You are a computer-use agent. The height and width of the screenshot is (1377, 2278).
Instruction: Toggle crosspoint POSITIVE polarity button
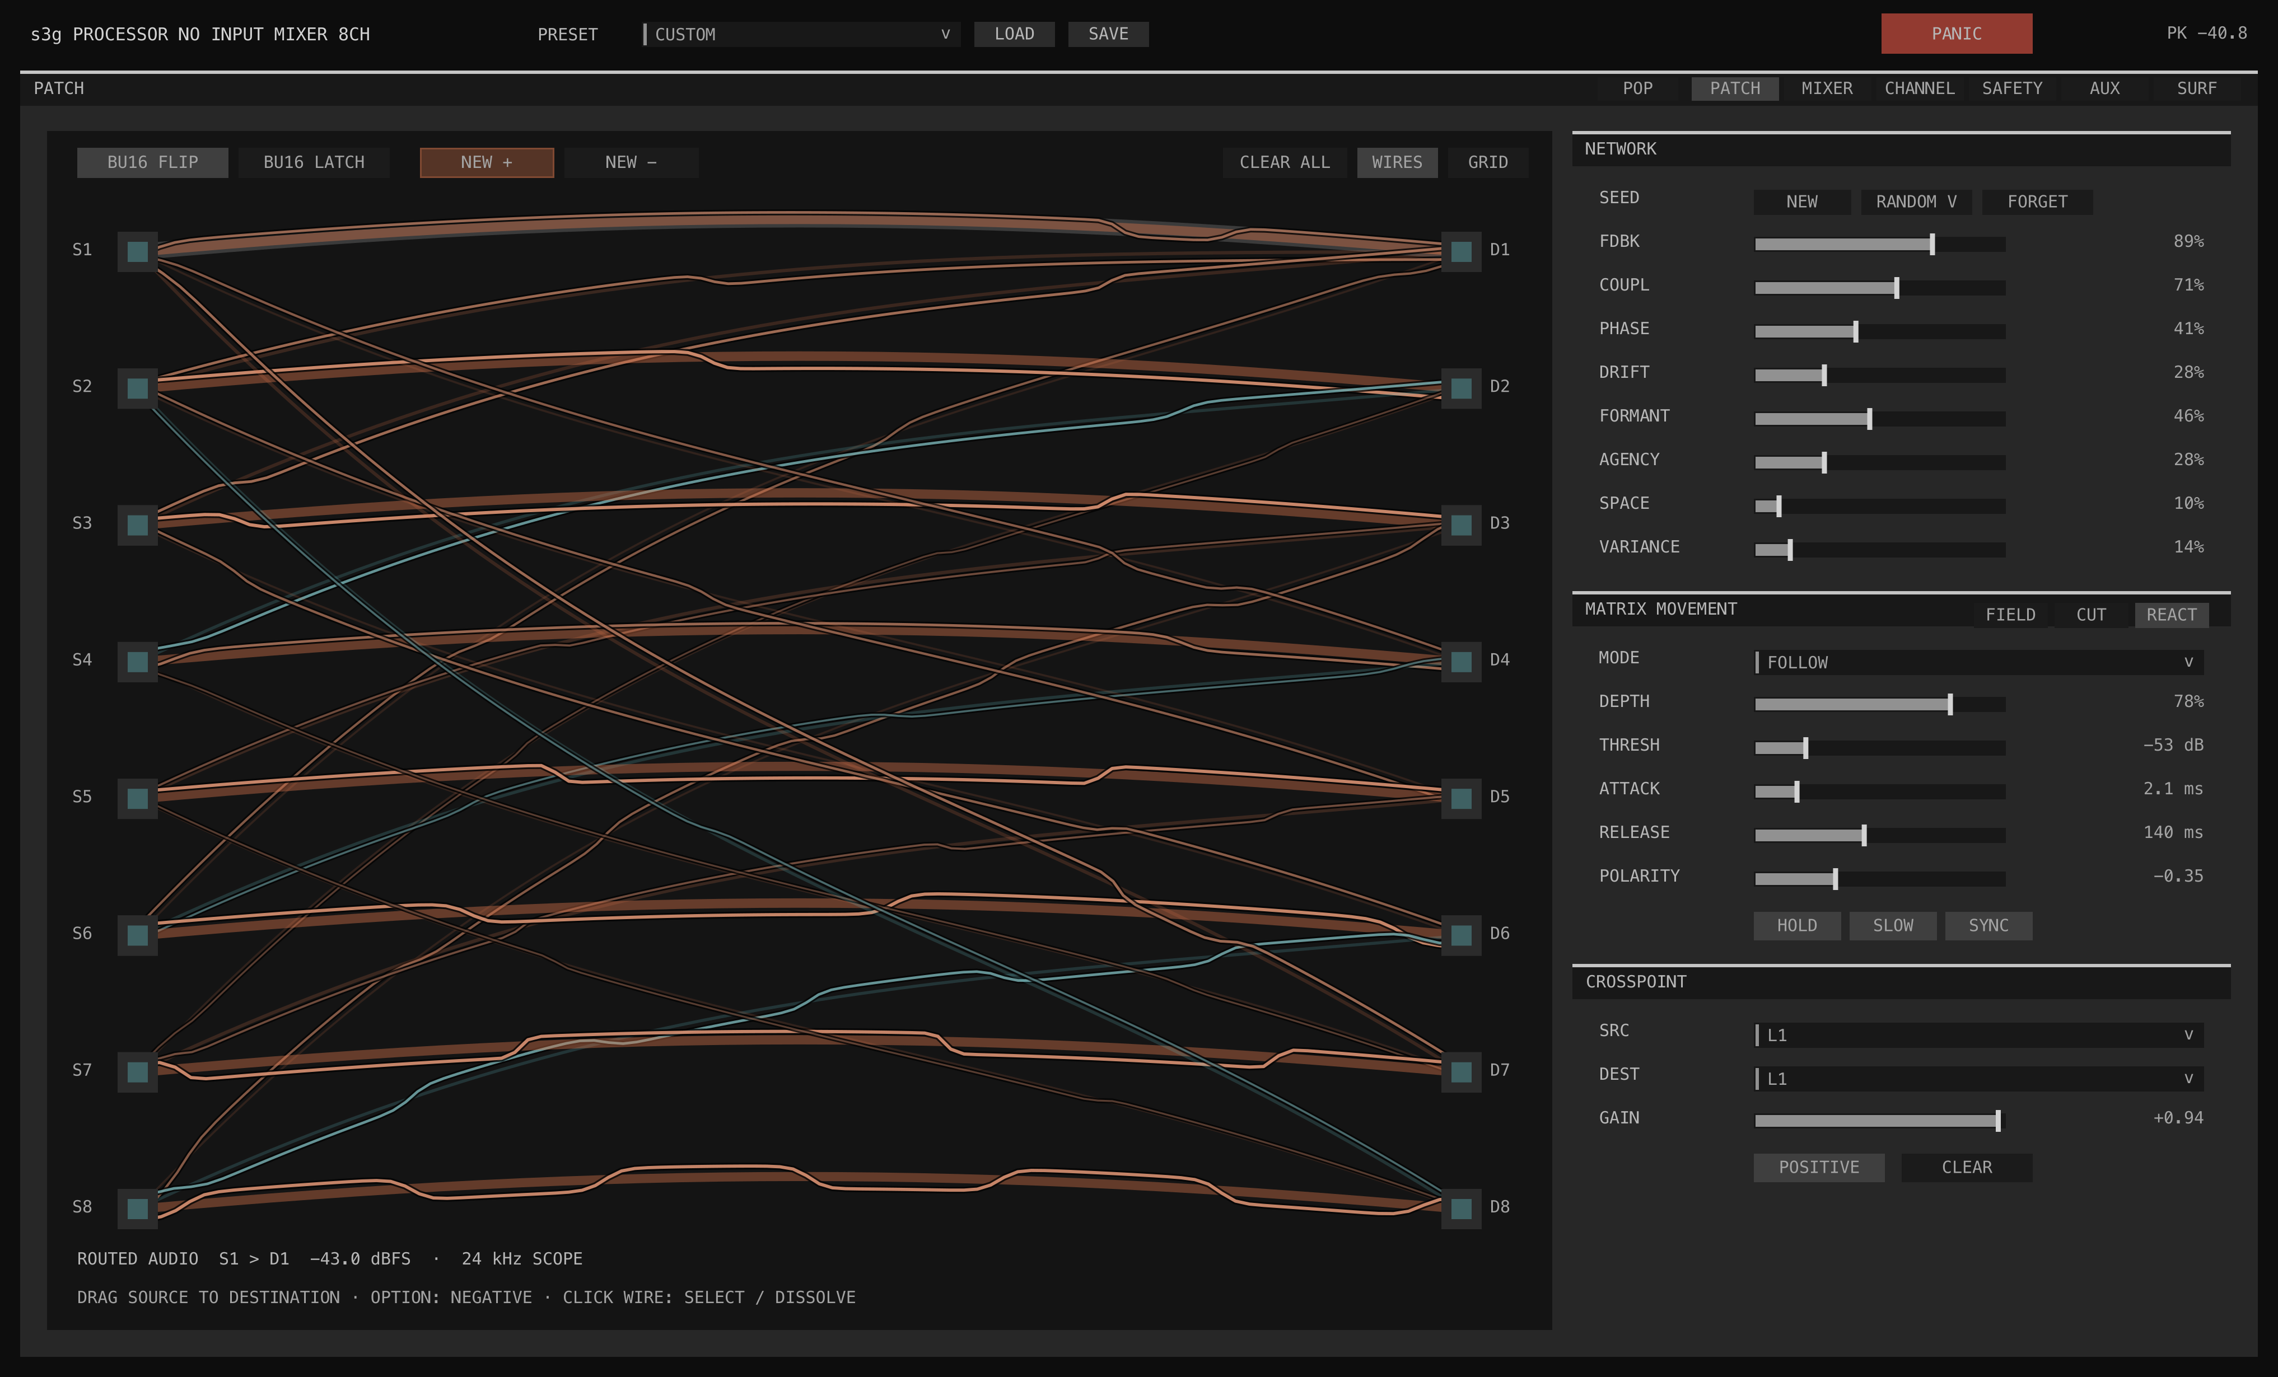[1819, 1167]
